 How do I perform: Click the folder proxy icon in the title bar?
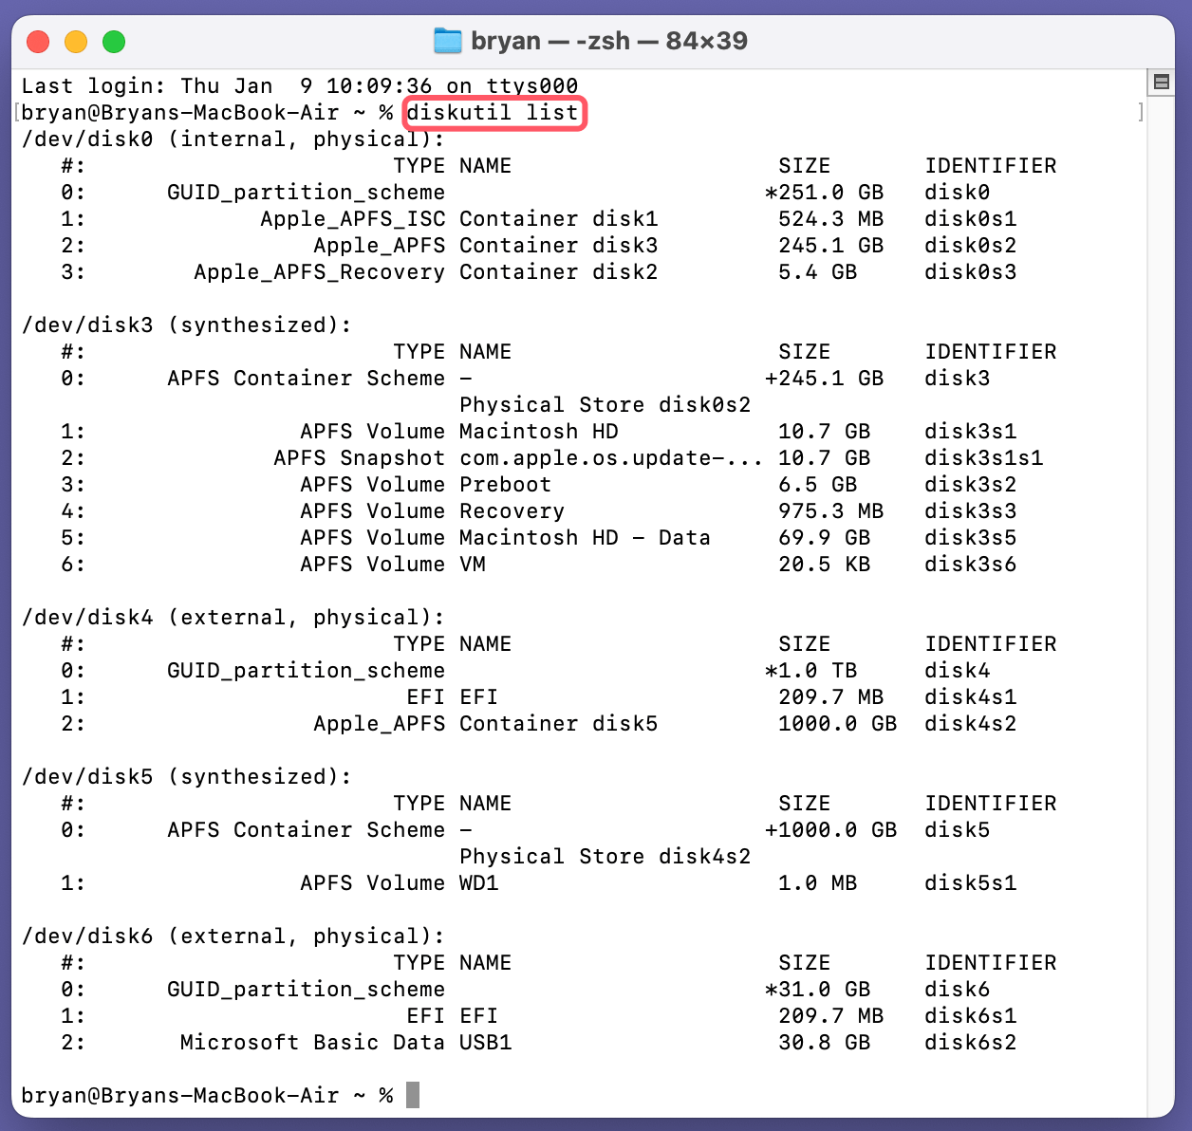[446, 41]
